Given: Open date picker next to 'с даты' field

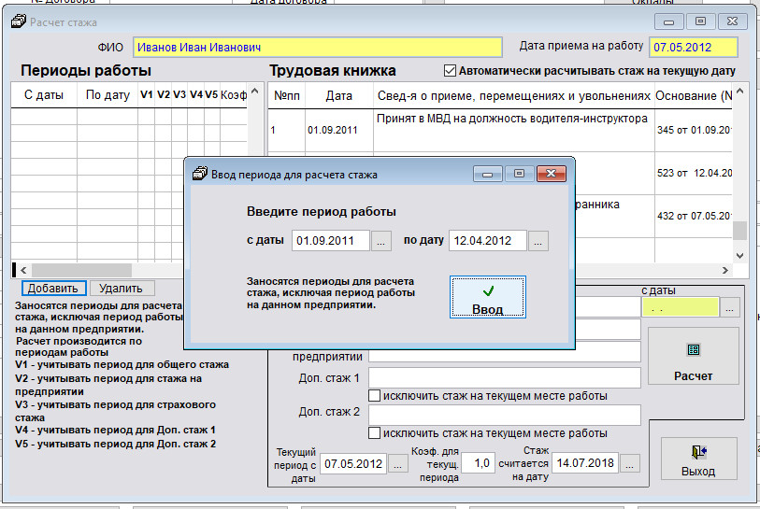Looking at the screenshot, I should pyautogui.click(x=381, y=241).
